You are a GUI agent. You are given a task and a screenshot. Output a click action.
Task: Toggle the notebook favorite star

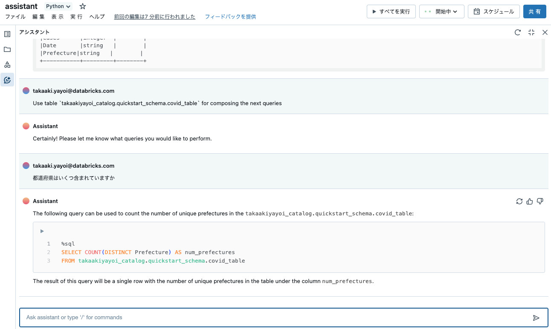tap(82, 6)
